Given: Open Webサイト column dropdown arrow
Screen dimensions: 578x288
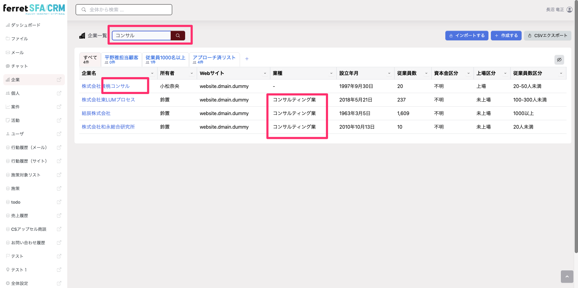Looking at the screenshot, I should point(265,73).
